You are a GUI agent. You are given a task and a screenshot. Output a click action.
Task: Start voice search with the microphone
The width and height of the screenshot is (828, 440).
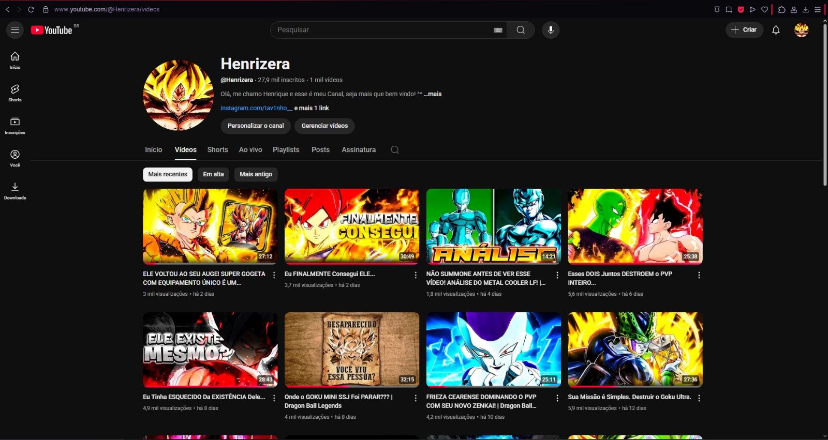click(551, 30)
